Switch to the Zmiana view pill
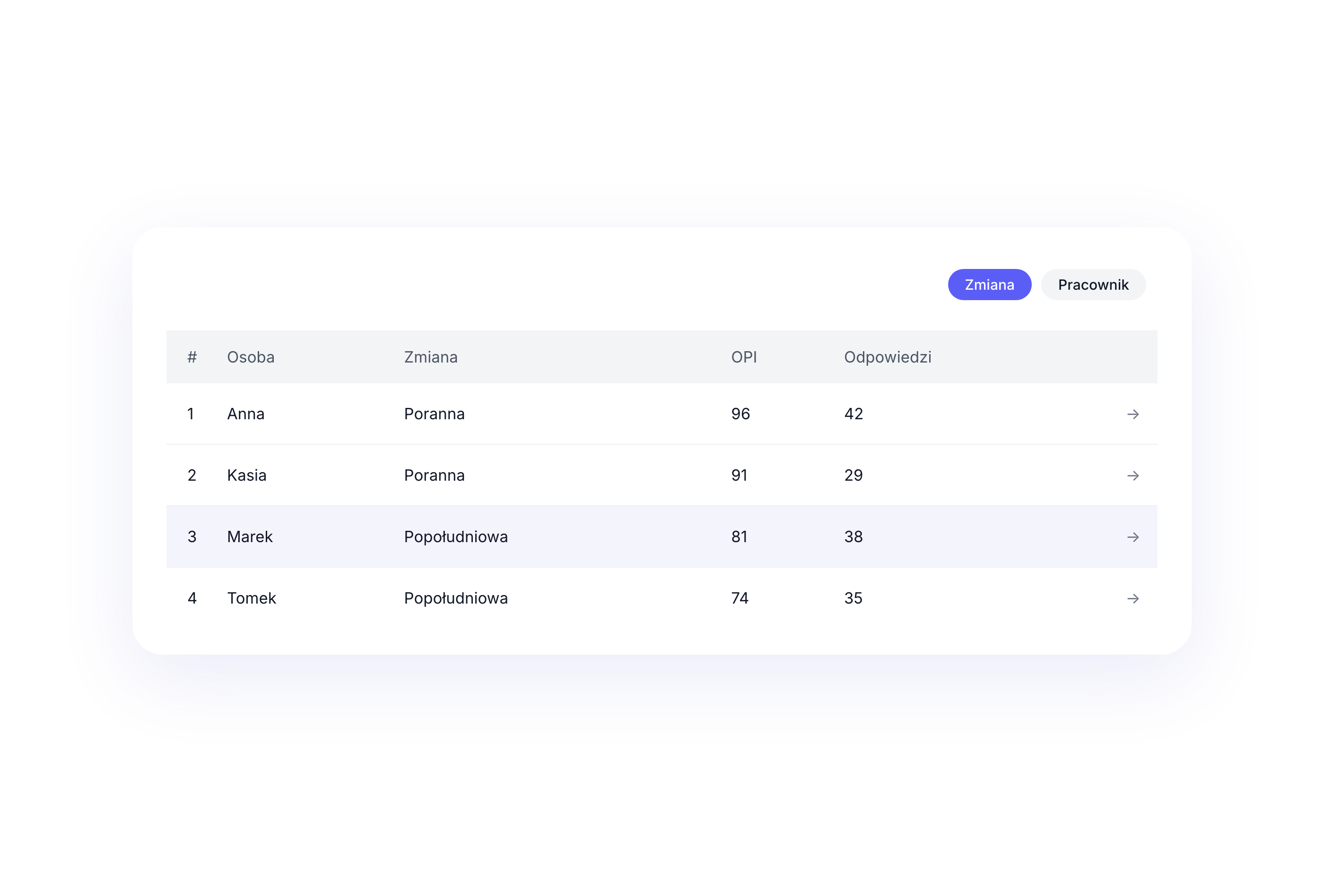The height and width of the screenshot is (882, 1324). tap(989, 285)
